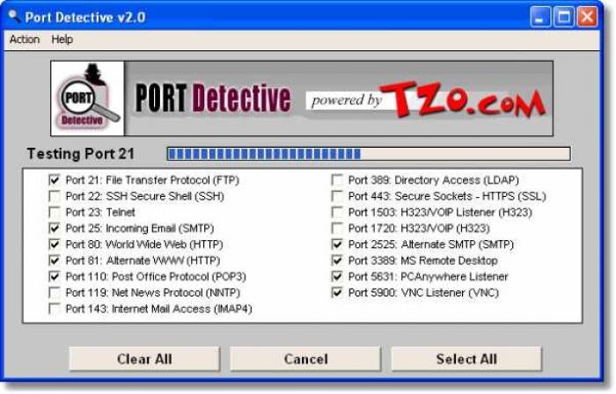Click the magnifier icon in the title bar

coord(14,17)
